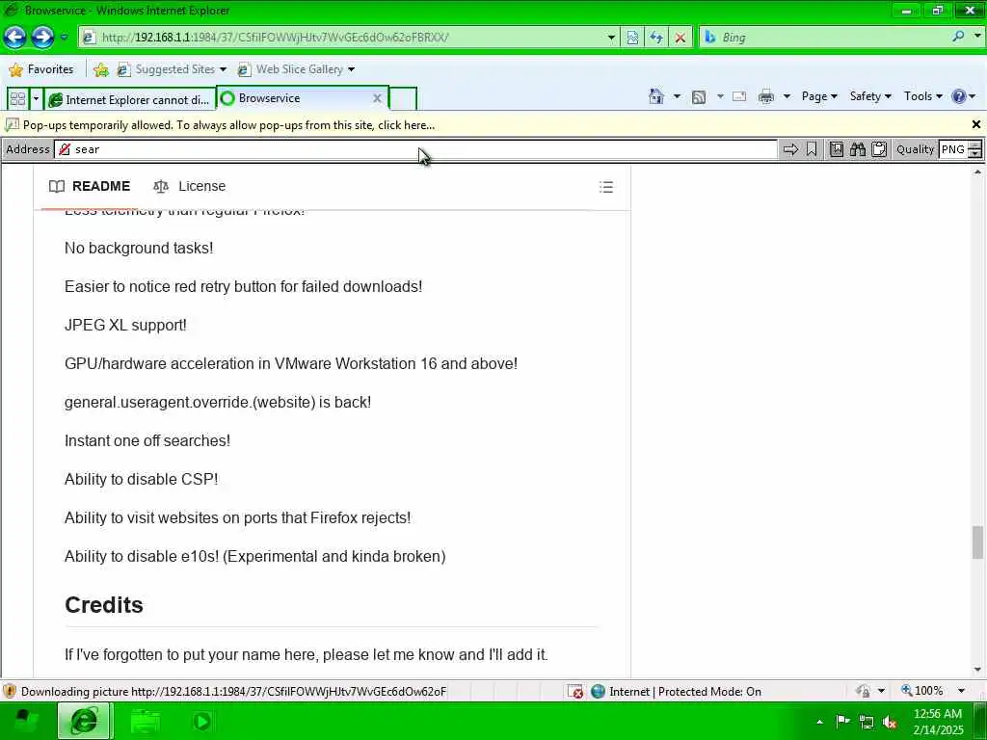Click the magnifier icon in Bing search

click(958, 37)
